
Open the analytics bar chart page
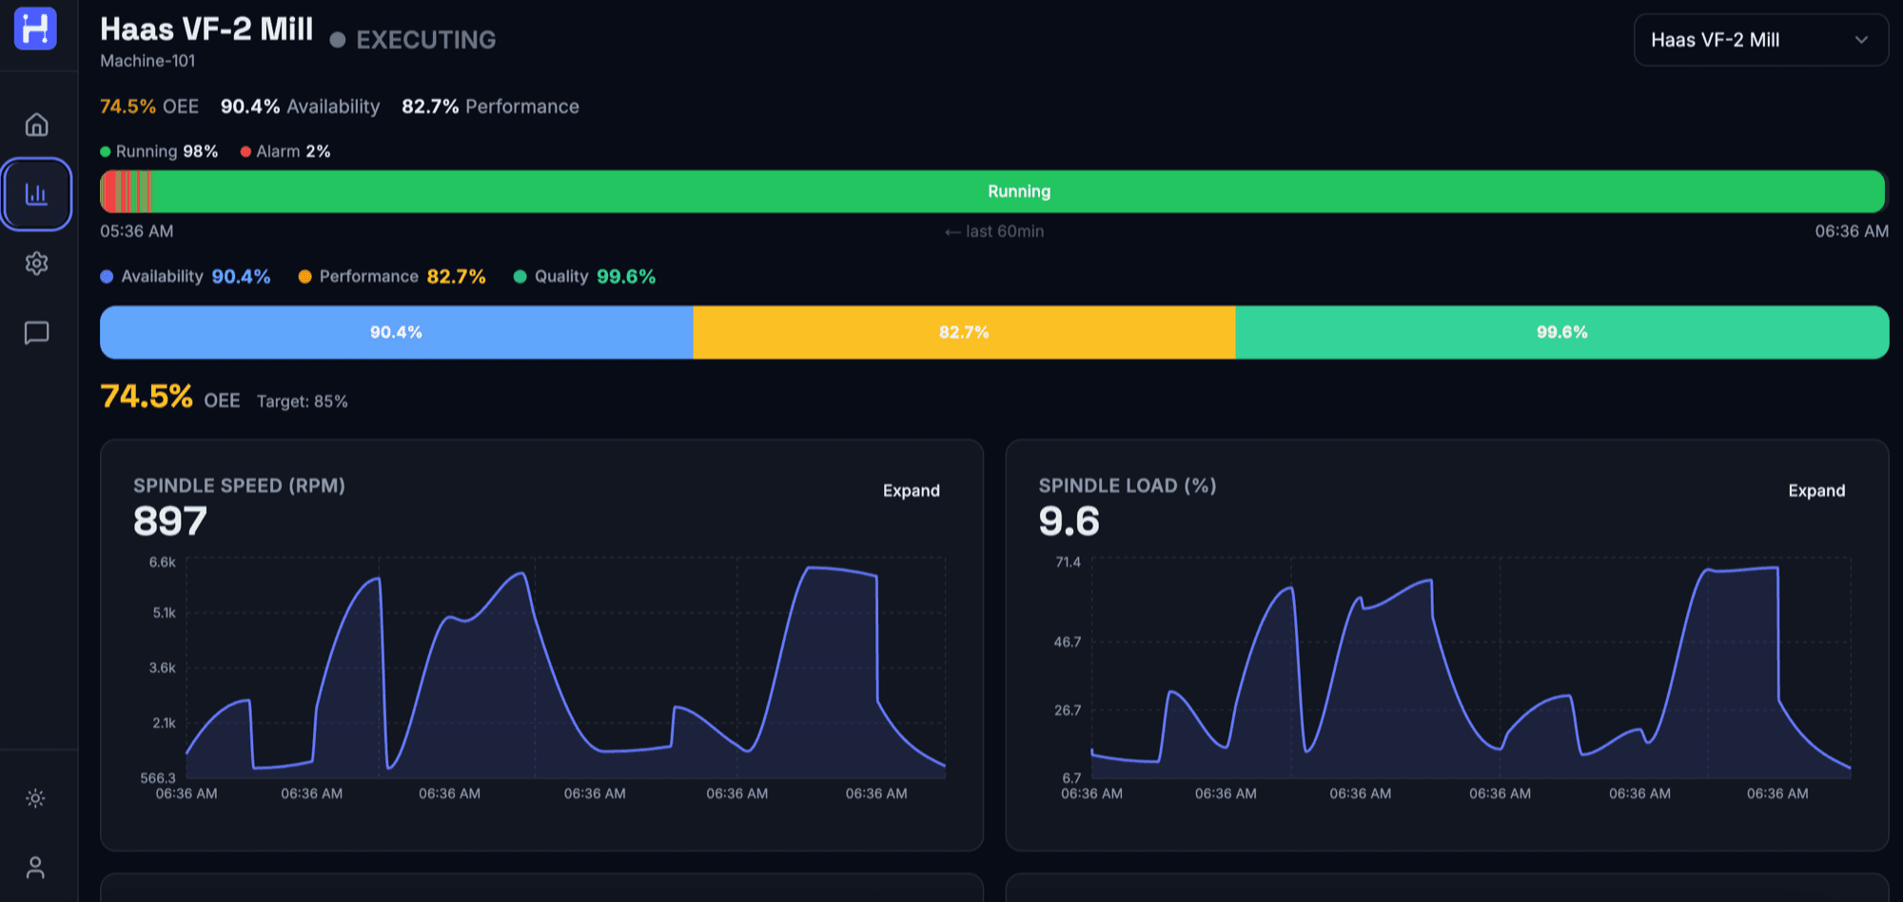pyautogui.click(x=36, y=194)
